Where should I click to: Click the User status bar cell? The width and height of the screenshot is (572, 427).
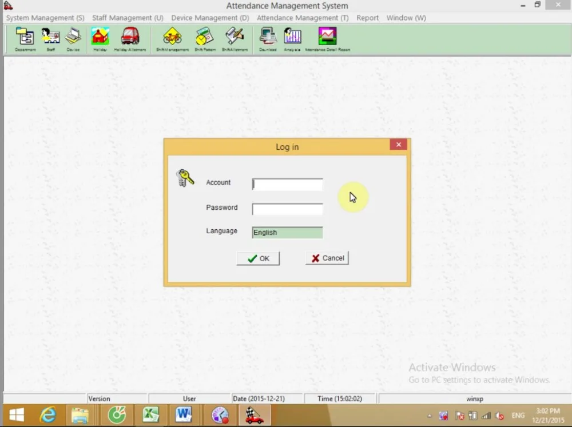[189, 398]
